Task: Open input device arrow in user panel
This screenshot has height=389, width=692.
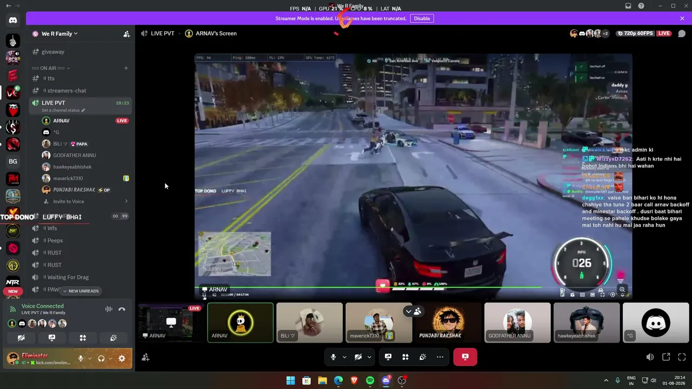Action: click(x=89, y=358)
